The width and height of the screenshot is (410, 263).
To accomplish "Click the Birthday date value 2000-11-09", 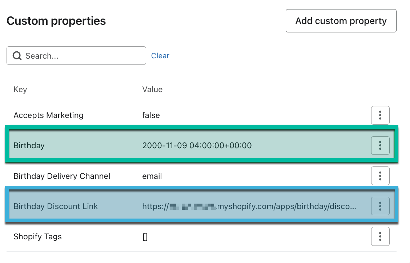I will (197, 145).
